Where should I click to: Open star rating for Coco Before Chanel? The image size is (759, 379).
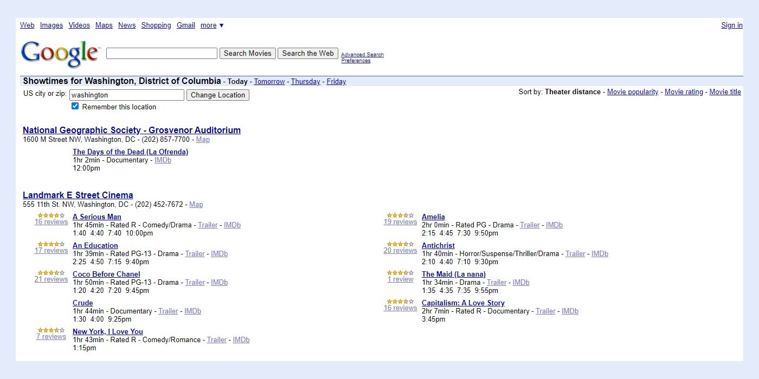pos(51,273)
